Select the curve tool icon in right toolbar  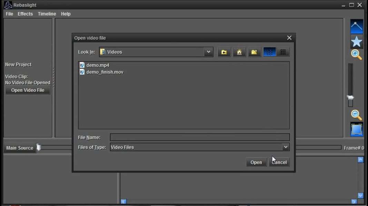coord(357,26)
